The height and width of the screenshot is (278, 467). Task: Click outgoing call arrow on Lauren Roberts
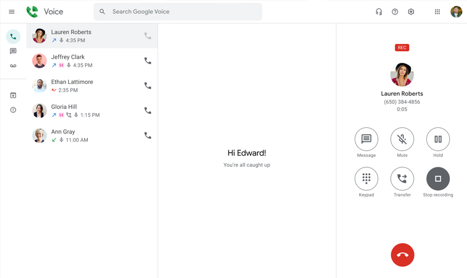pos(54,40)
